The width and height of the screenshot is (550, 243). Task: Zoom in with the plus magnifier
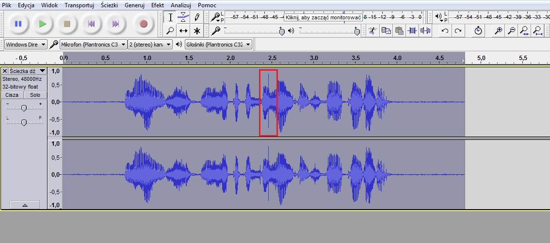coord(498,31)
